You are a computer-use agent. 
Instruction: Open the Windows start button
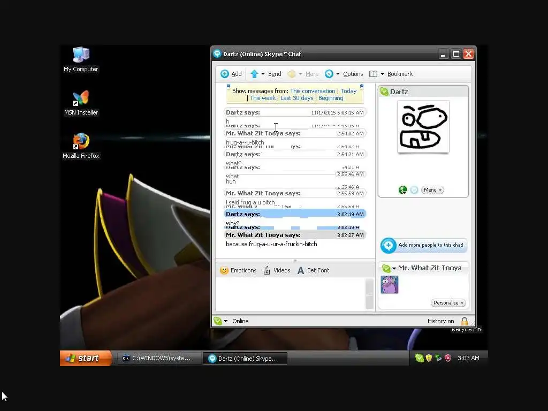point(86,358)
